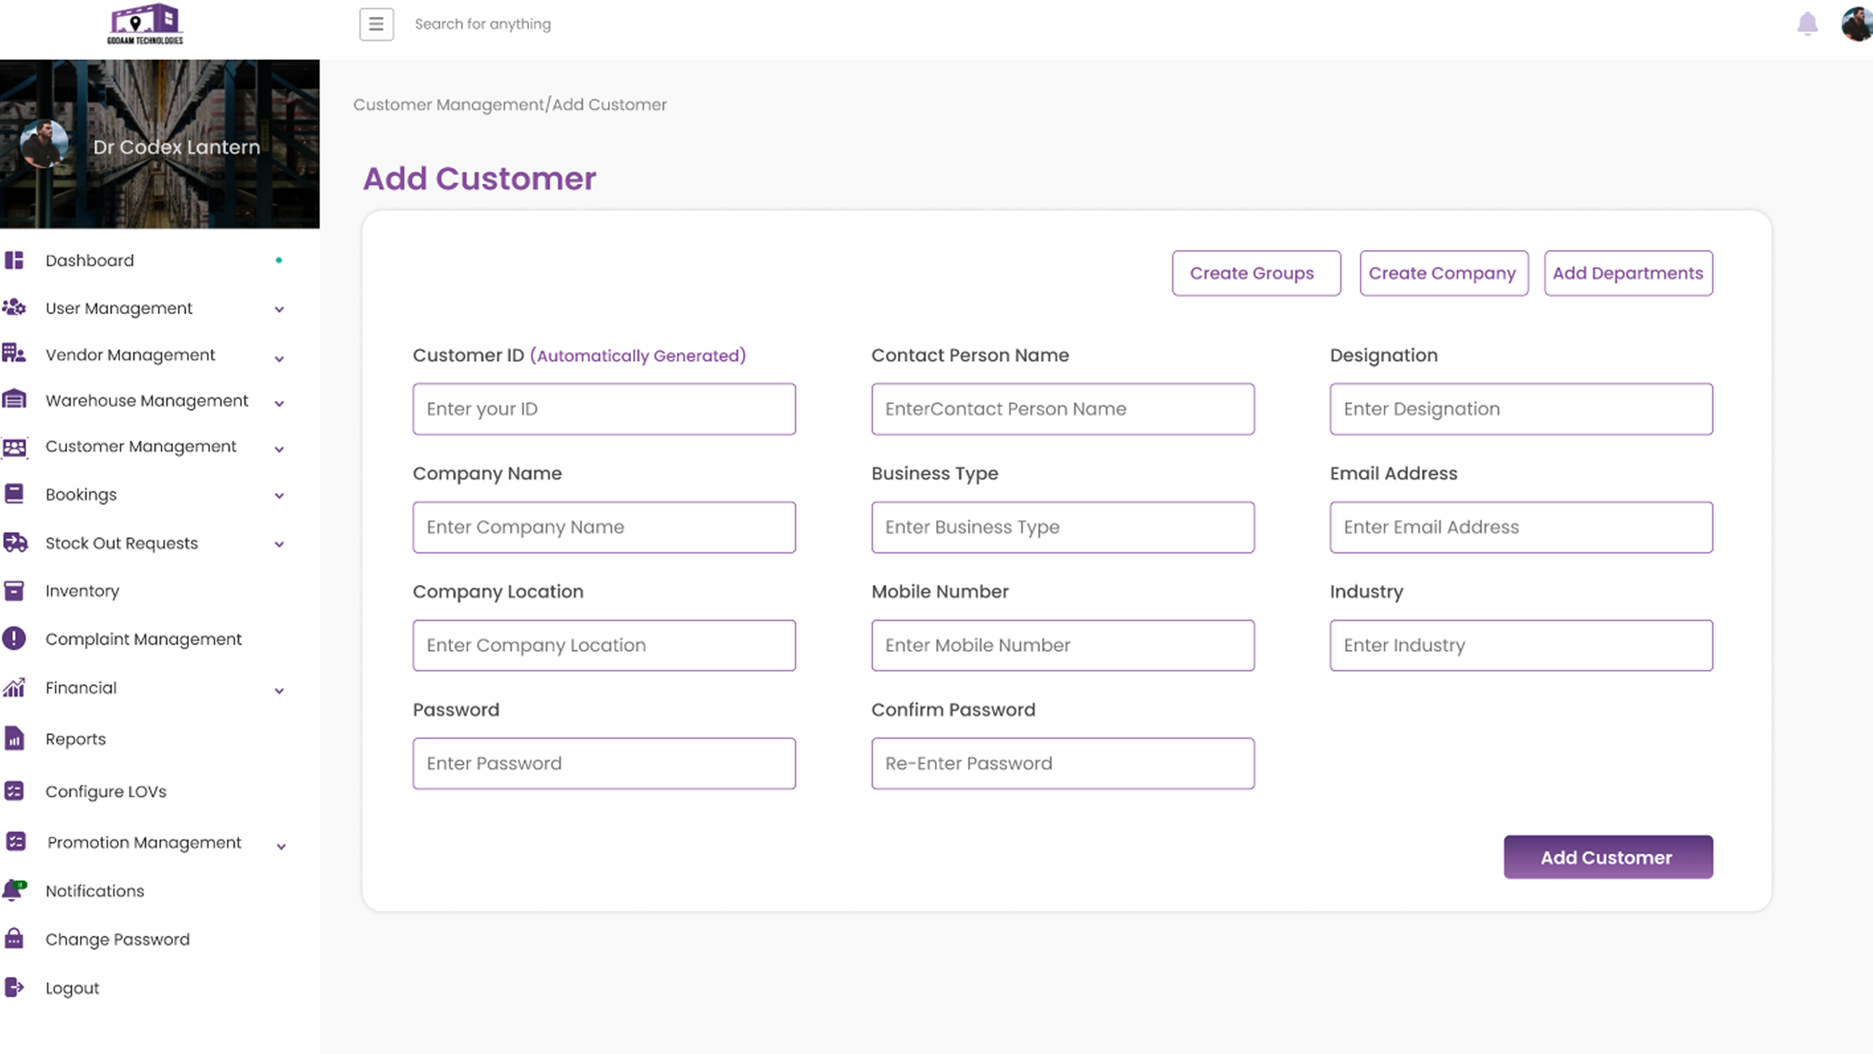Focus the Search for anything field

point(483,24)
